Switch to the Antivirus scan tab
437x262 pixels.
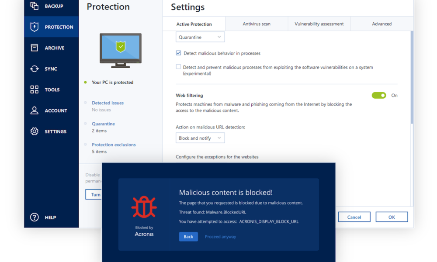coord(257,24)
